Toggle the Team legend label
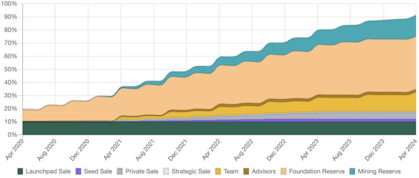This screenshot has height=178, width=419. [231, 171]
